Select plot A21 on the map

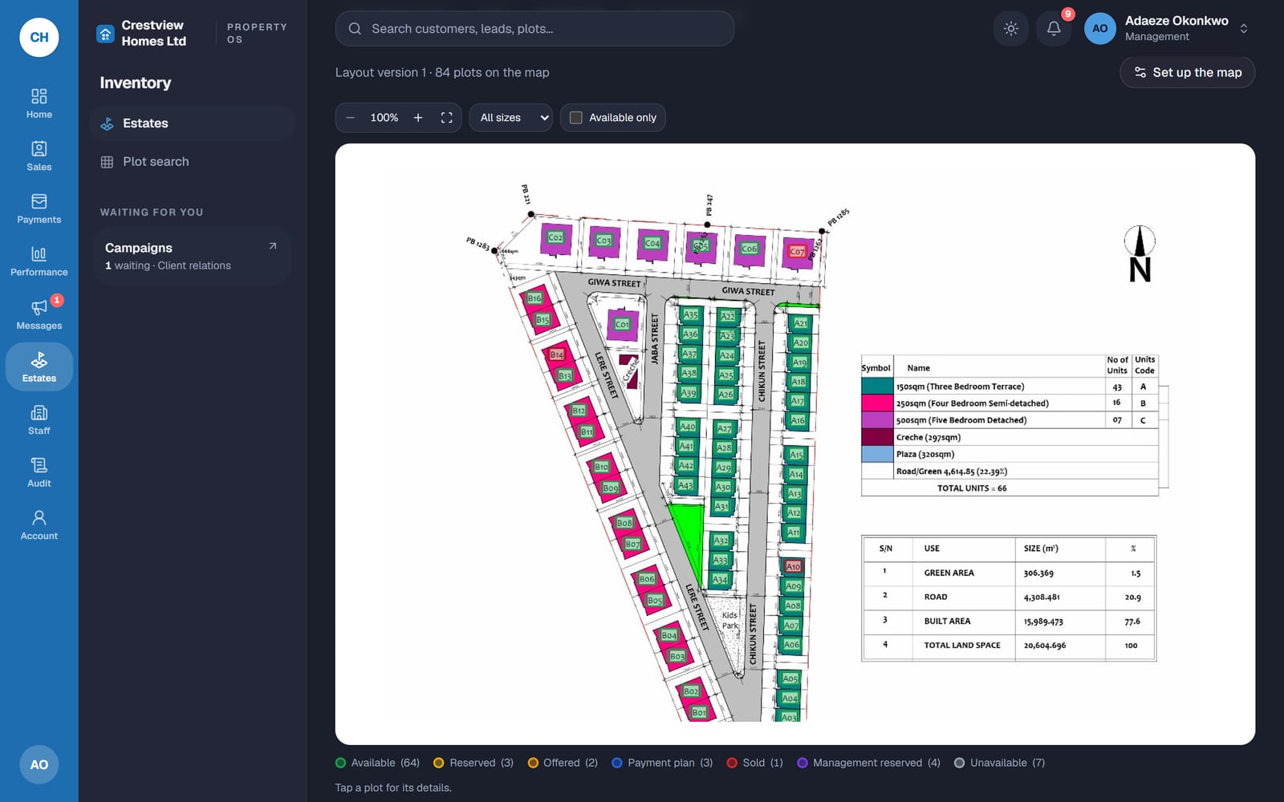800,323
